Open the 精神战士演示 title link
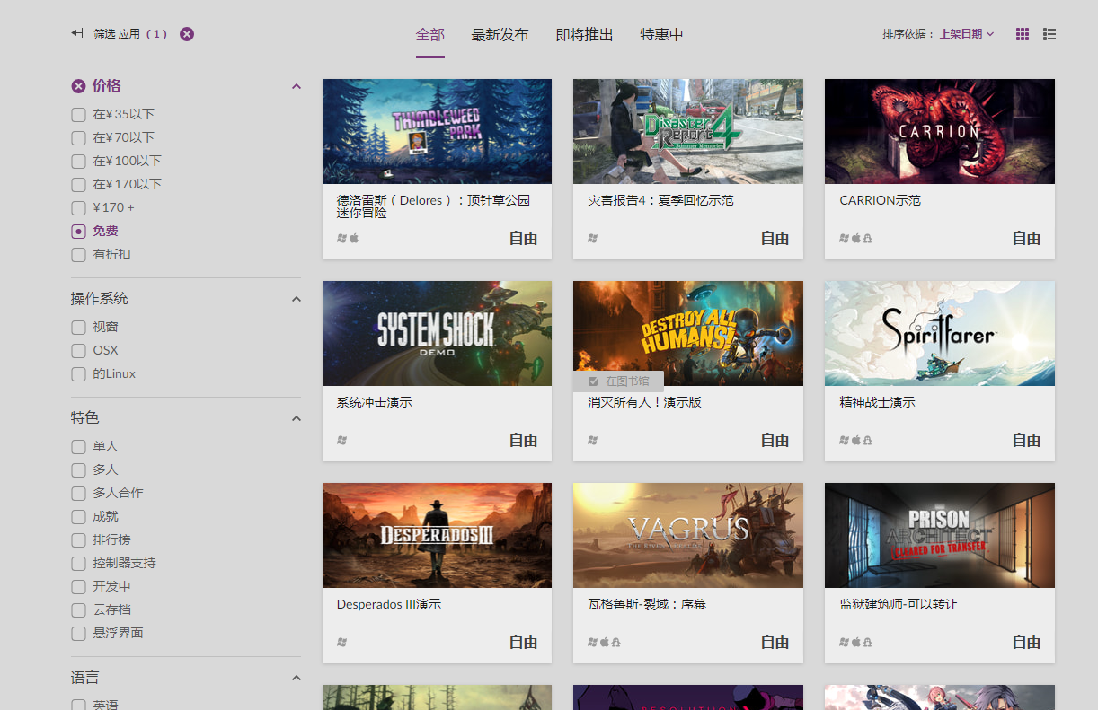The height and width of the screenshot is (710, 1098). [x=877, y=402]
